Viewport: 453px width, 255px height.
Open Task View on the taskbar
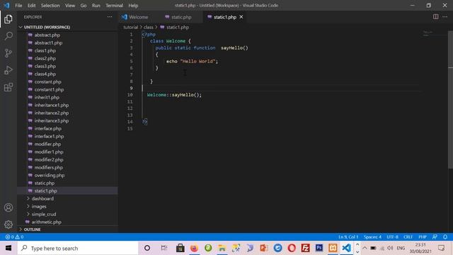164,248
